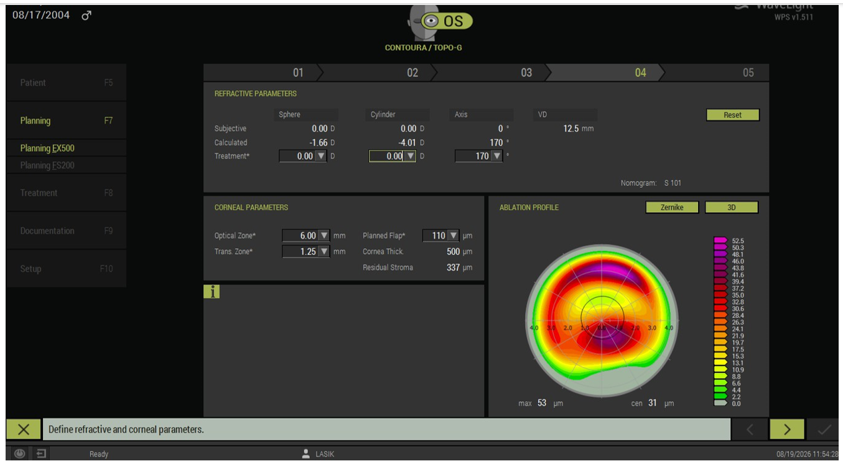Click the X cancel icon in the bottom bar
The image size is (843, 466).
point(24,429)
